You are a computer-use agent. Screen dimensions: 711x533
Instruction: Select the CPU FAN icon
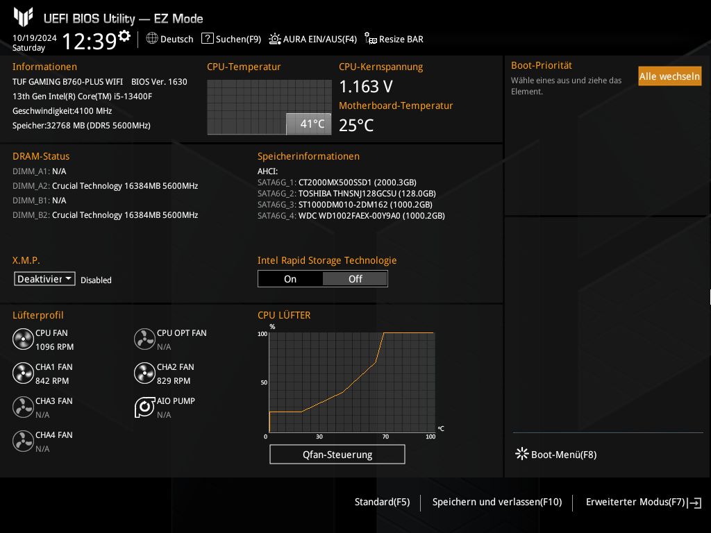pos(23,339)
